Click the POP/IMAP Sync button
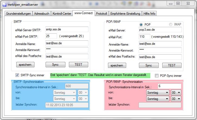This screenshot has height=120, width=197. click(149, 65)
